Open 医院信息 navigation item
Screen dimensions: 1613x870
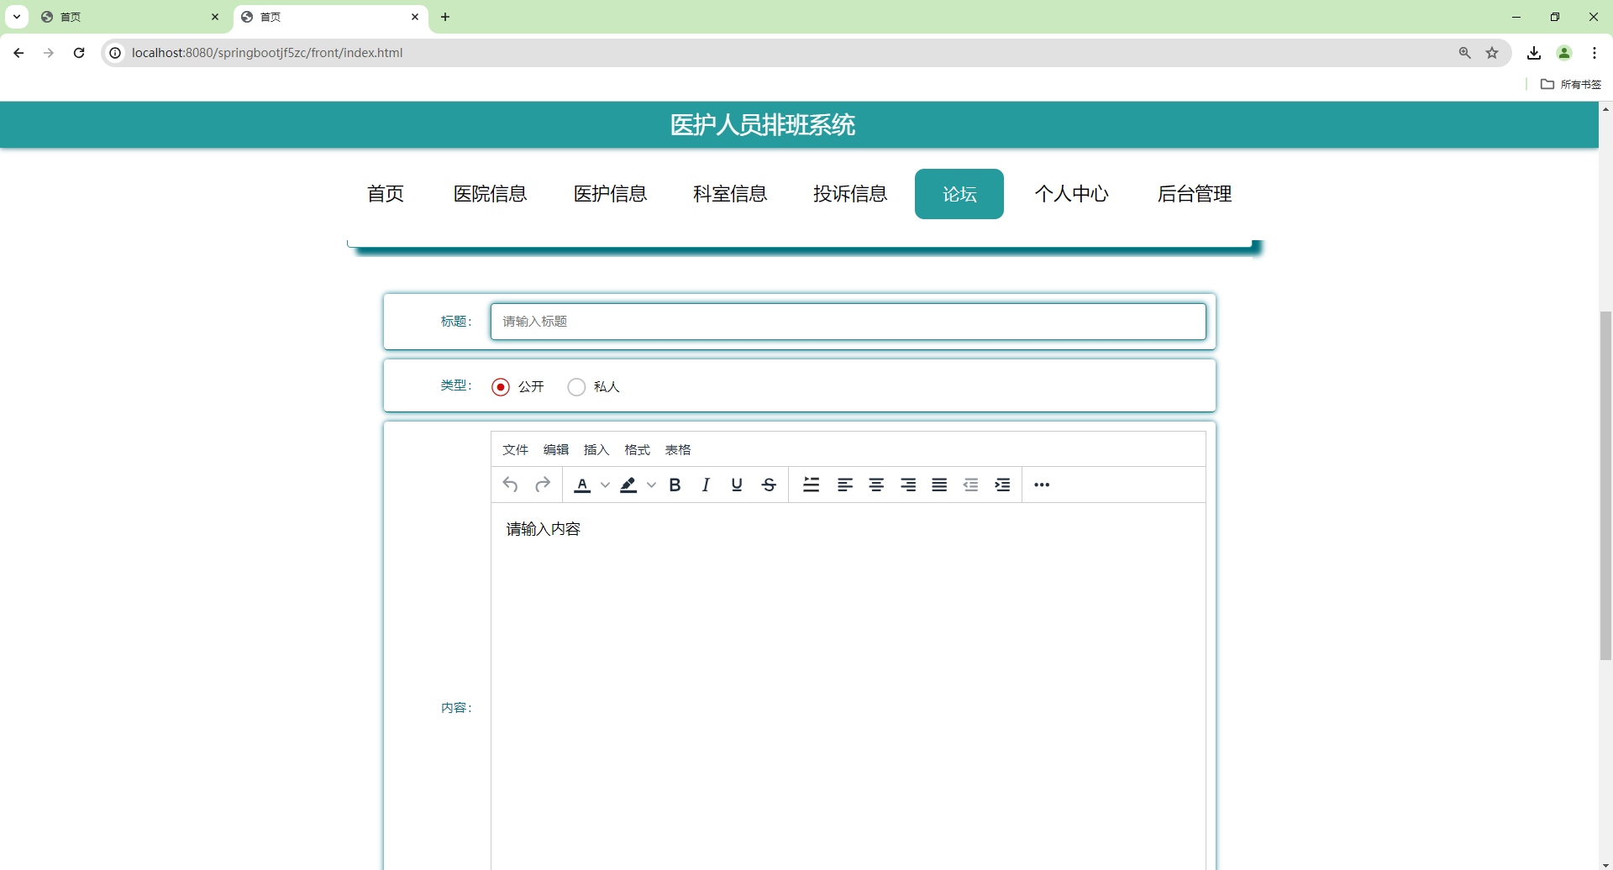(x=491, y=194)
